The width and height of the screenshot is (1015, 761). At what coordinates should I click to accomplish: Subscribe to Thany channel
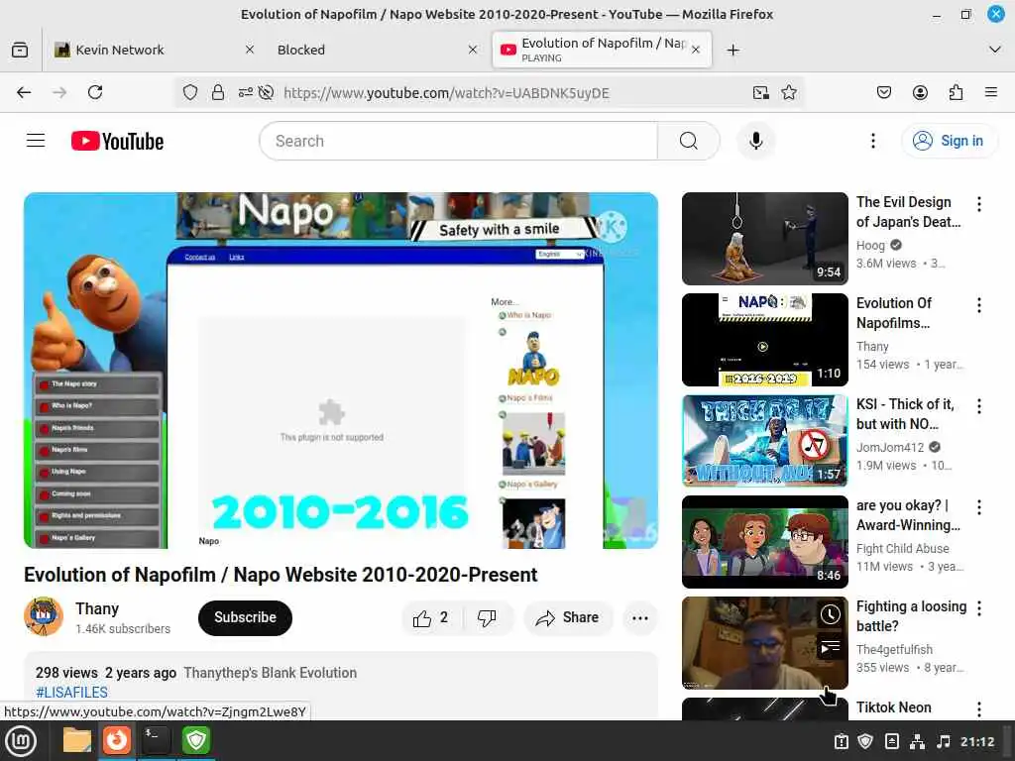tap(246, 618)
